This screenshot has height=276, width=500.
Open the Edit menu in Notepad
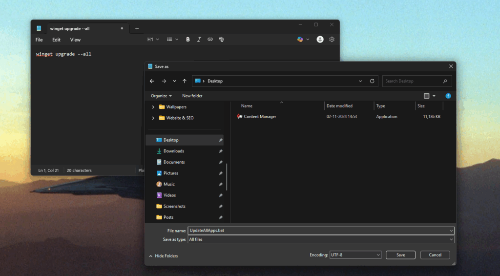(57, 40)
